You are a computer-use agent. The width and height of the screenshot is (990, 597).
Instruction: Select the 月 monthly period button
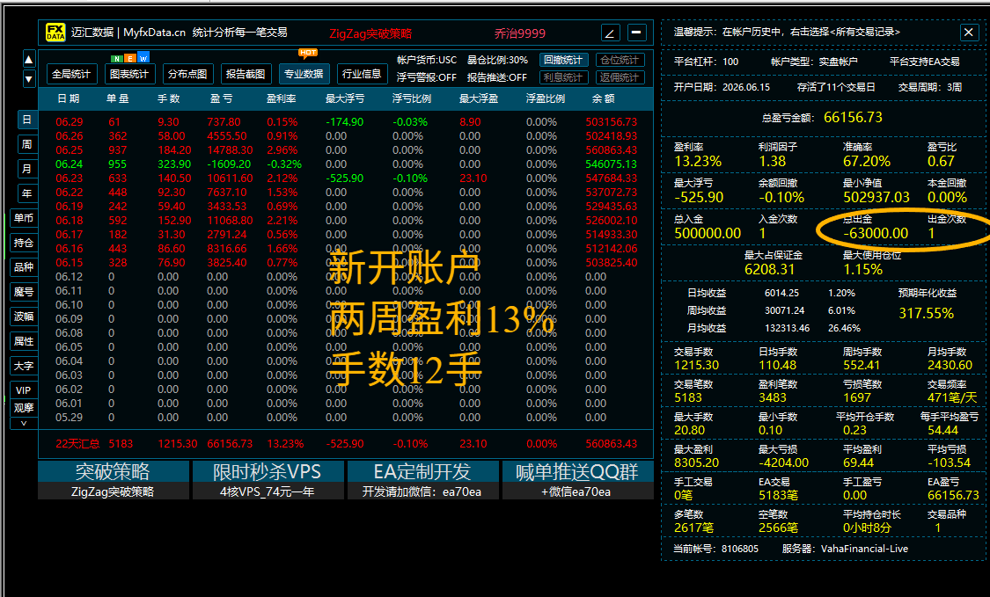point(27,169)
